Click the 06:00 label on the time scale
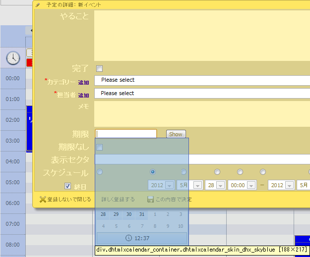This screenshot has width=310, height=257. (13, 203)
